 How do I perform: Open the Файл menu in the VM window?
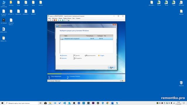49,18
